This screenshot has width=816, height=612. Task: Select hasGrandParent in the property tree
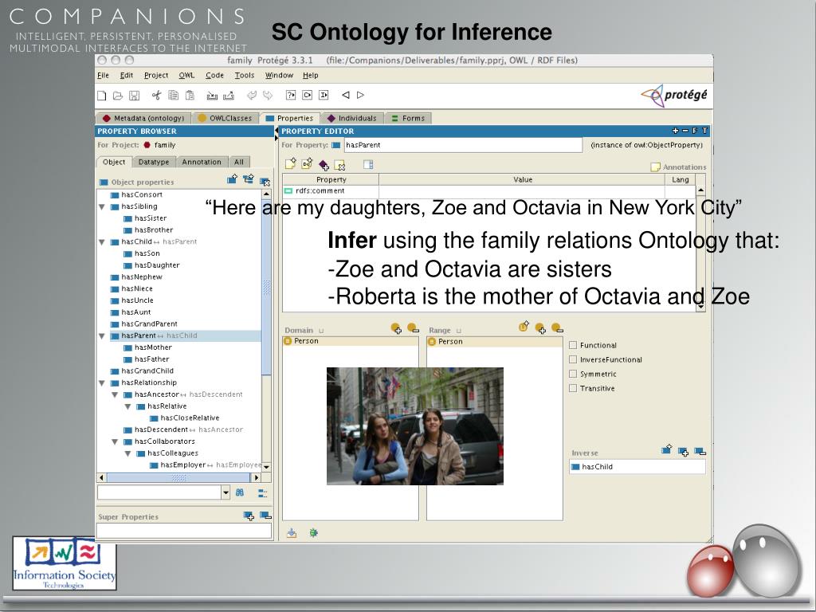149,324
